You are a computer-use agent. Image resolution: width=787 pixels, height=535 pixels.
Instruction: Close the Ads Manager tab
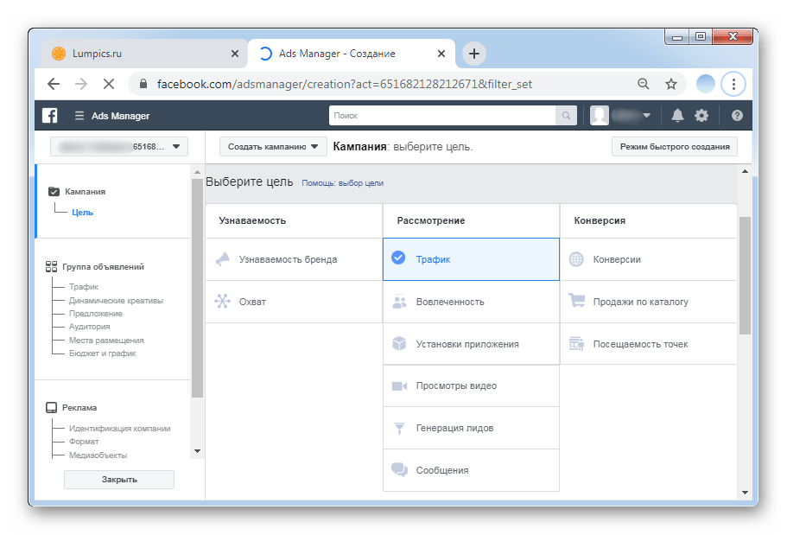(x=441, y=54)
